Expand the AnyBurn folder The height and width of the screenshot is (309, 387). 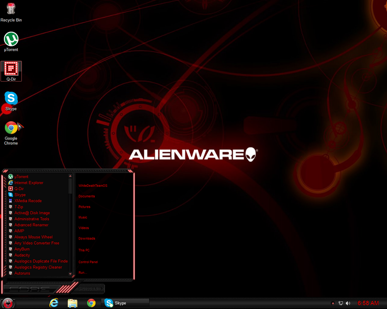[x=19, y=249]
